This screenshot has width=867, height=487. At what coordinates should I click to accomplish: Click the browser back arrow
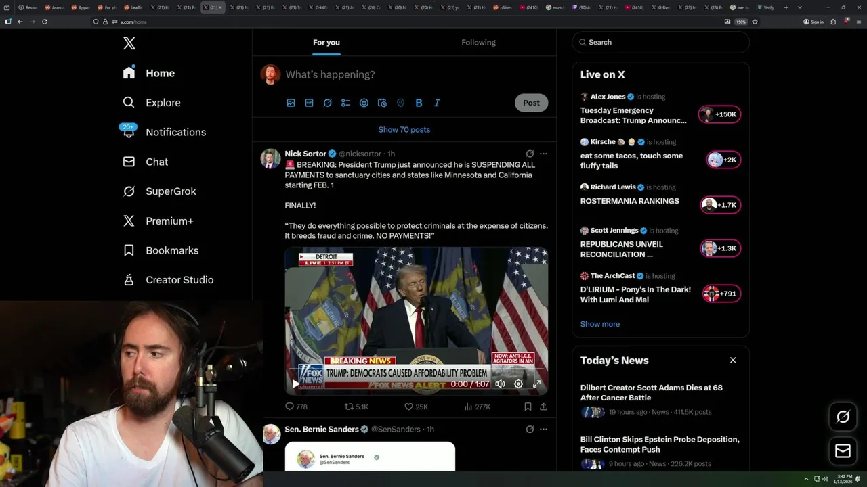click(20, 22)
